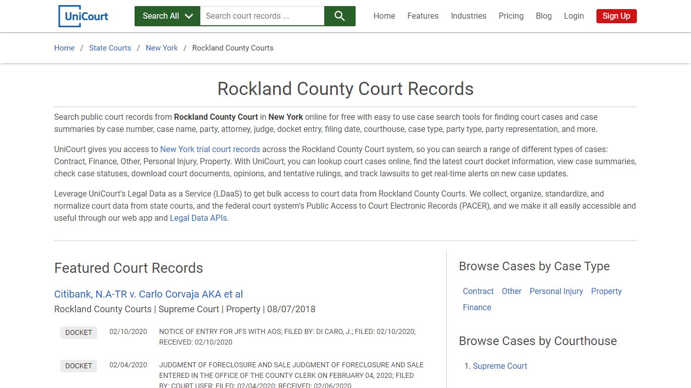Image resolution: width=691 pixels, height=388 pixels.
Task: Open the Industries menu item
Action: pos(468,16)
